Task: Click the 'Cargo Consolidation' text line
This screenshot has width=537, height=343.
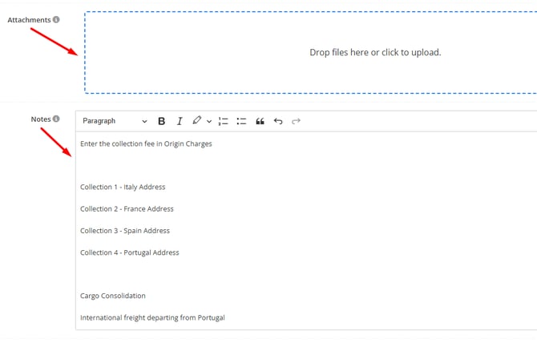Action: pyautogui.click(x=112, y=296)
